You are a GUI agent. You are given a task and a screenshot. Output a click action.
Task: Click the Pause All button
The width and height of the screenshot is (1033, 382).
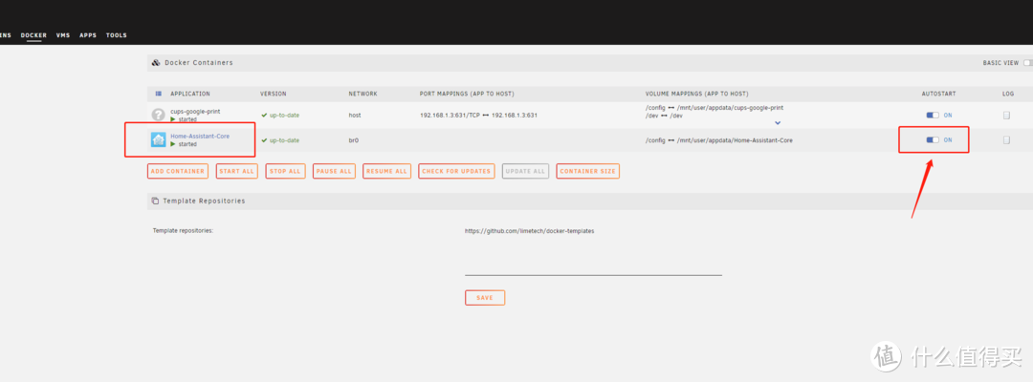(334, 171)
